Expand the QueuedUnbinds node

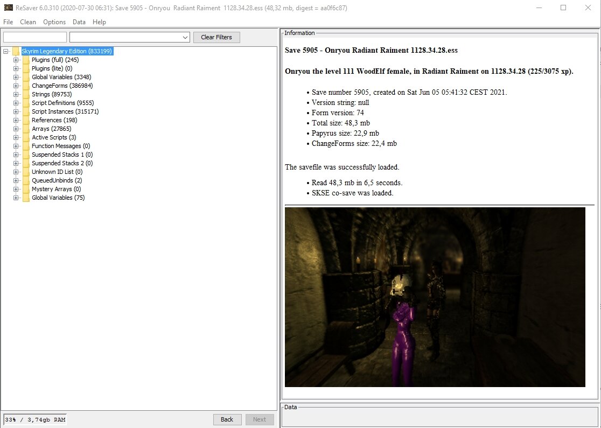click(16, 180)
